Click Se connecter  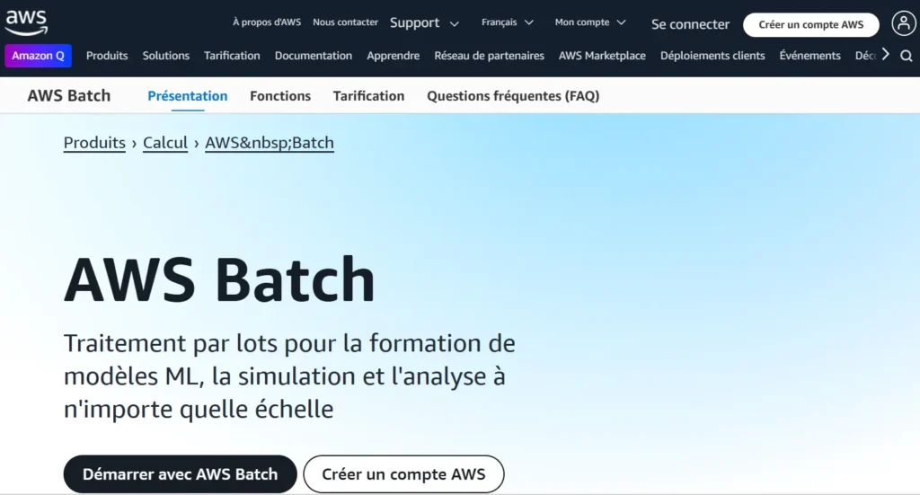tap(690, 24)
